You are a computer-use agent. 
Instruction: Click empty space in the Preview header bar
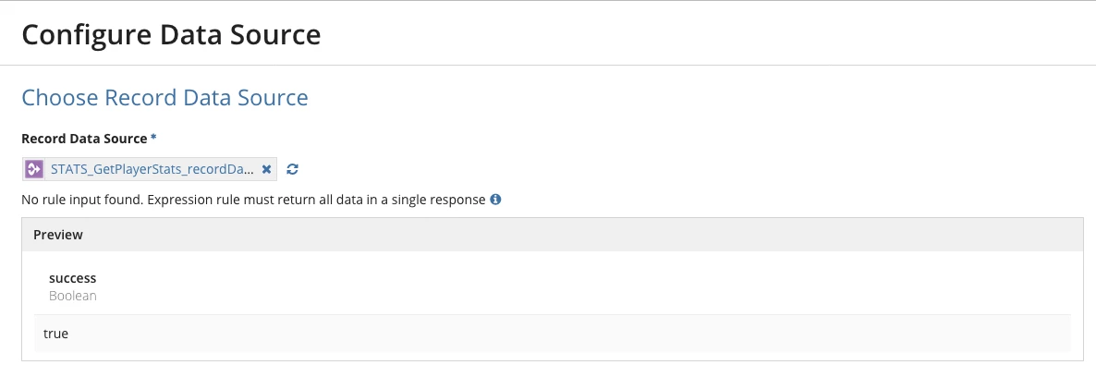pyautogui.click(x=559, y=235)
